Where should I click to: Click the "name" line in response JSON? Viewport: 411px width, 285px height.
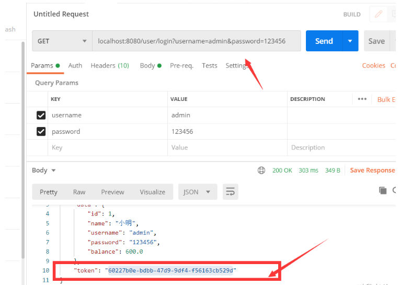(x=113, y=223)
